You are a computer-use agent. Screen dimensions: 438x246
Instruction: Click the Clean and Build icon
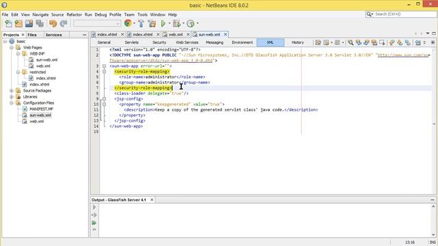click(x=152, y=24)
